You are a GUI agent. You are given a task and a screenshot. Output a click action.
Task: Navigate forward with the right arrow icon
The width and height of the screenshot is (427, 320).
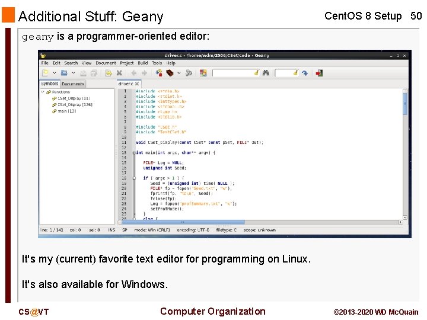pos(144,73)
